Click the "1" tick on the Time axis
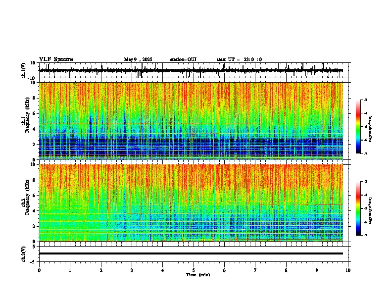The width and height of the screenshot is (392, 303). point(70,270)
